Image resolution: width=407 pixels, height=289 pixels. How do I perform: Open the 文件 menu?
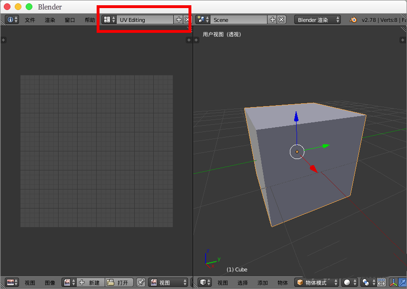(x=30, y=20)
